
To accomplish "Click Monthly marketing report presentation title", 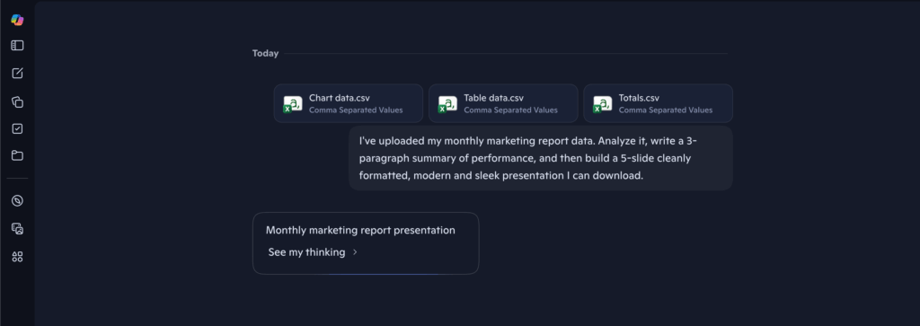I will pyautogui.click(x=360, y=231).
